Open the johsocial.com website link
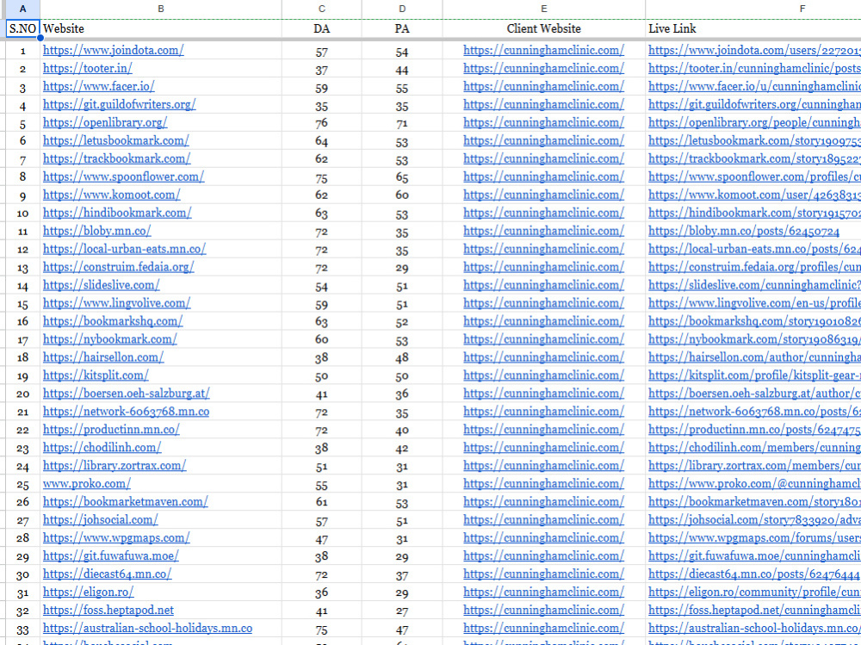 101,520
